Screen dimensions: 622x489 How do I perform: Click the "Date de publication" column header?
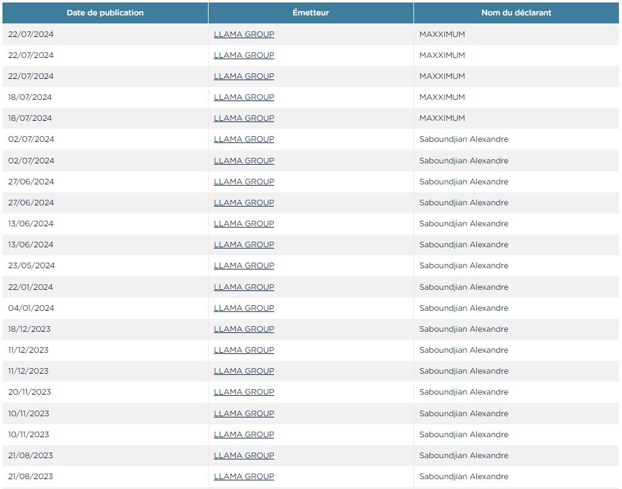click(105, 13)
